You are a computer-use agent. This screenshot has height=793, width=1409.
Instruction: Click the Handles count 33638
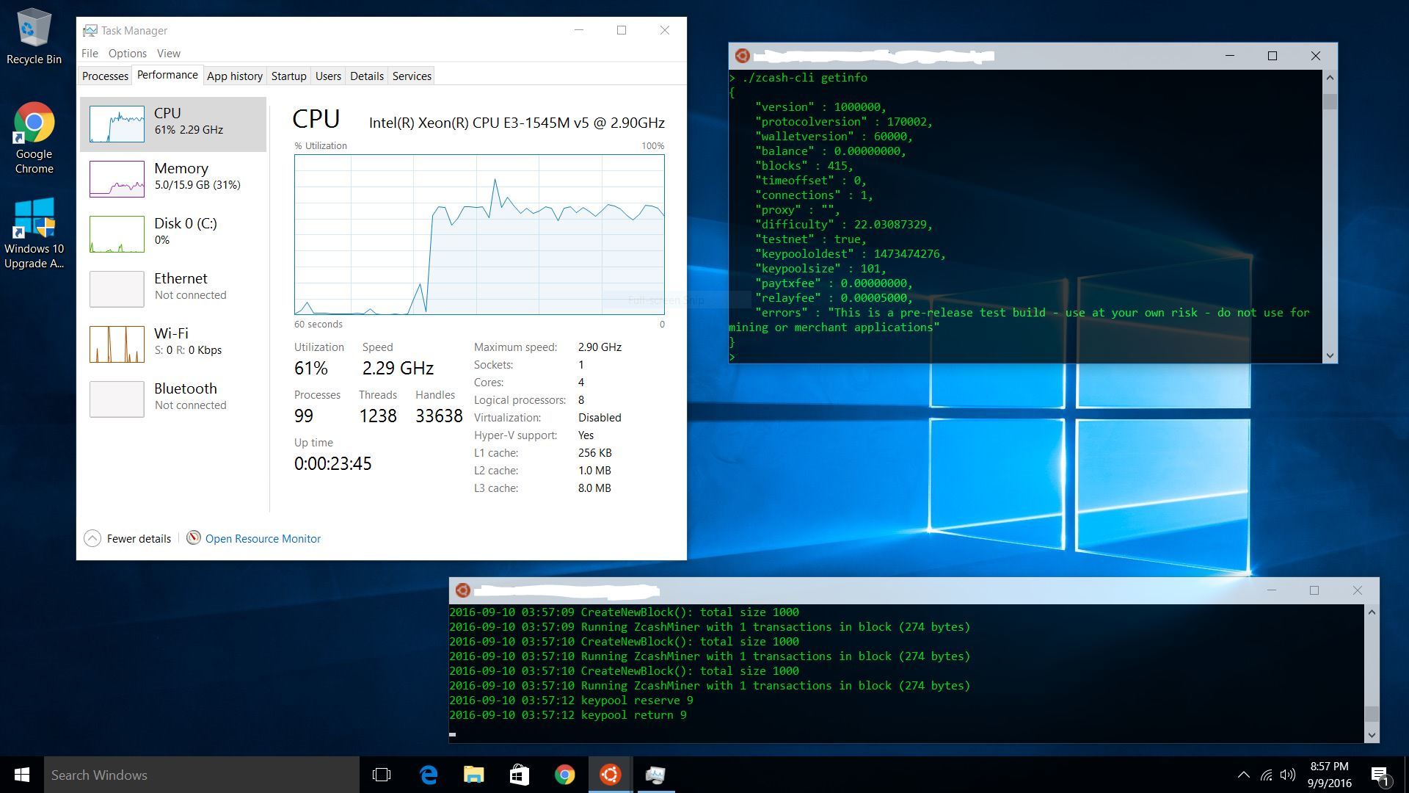439,416
